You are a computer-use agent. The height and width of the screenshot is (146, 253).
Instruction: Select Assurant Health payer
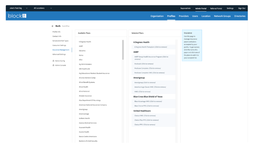[84, 128]
